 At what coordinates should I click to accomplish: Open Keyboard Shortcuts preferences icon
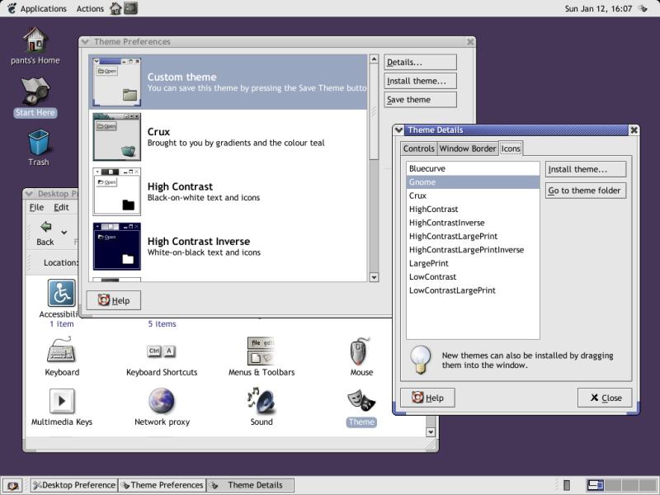[x=162, y=352]
